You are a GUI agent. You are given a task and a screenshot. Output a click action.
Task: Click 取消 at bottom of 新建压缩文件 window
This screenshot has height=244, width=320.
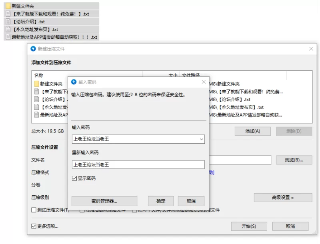[290, 226]
